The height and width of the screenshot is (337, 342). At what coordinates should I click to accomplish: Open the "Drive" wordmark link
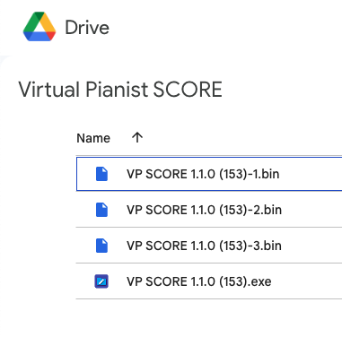point(87,28)
